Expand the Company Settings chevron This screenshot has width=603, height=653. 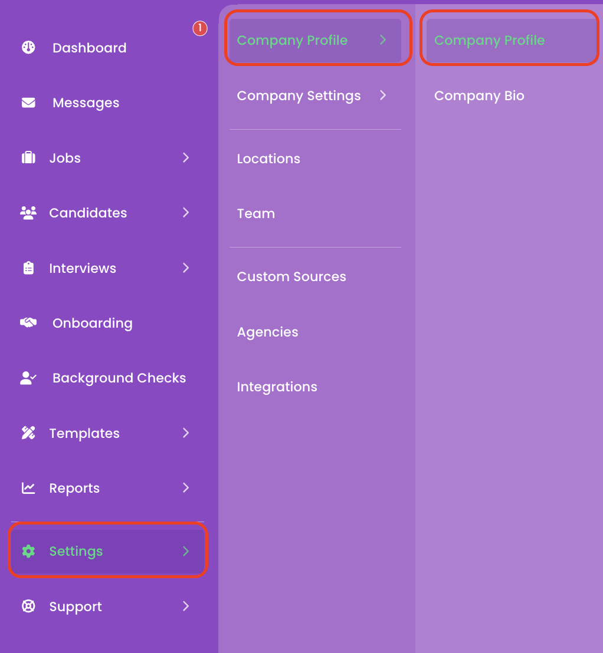(x=383, y=95)
